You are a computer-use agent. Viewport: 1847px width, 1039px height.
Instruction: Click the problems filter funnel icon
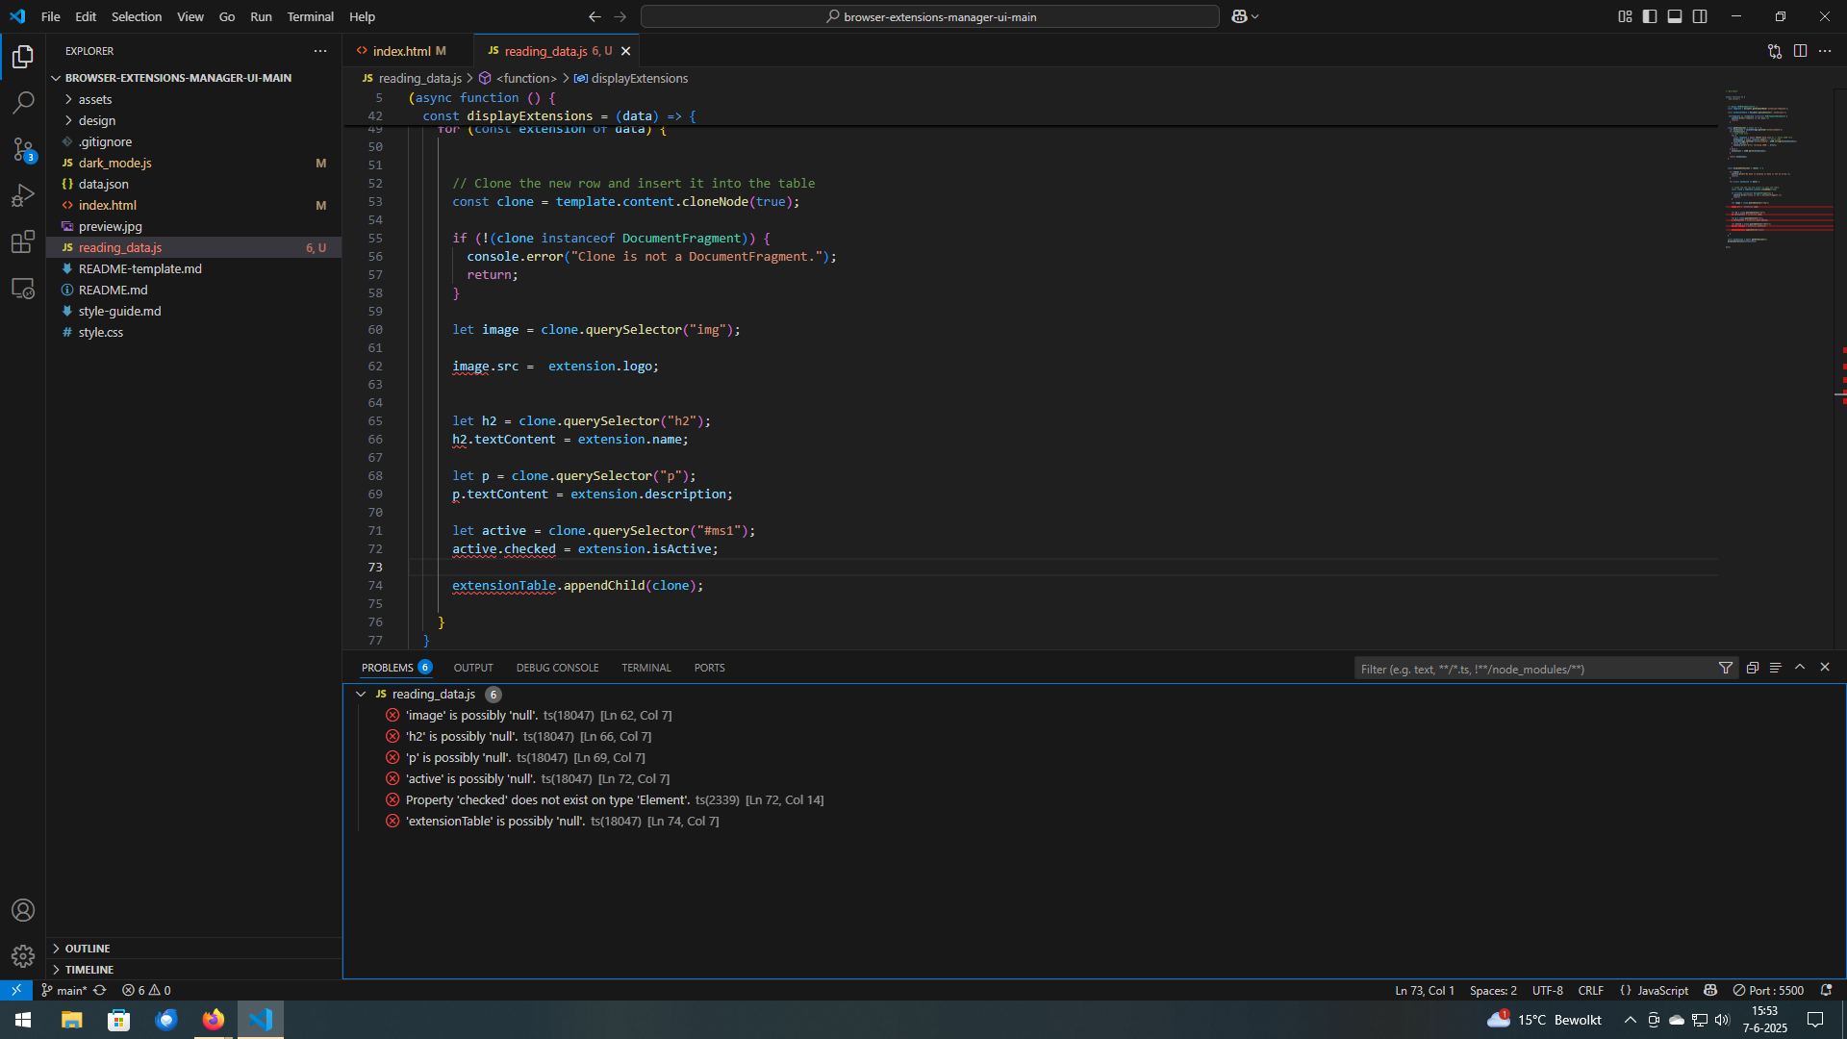point(1726,668)
